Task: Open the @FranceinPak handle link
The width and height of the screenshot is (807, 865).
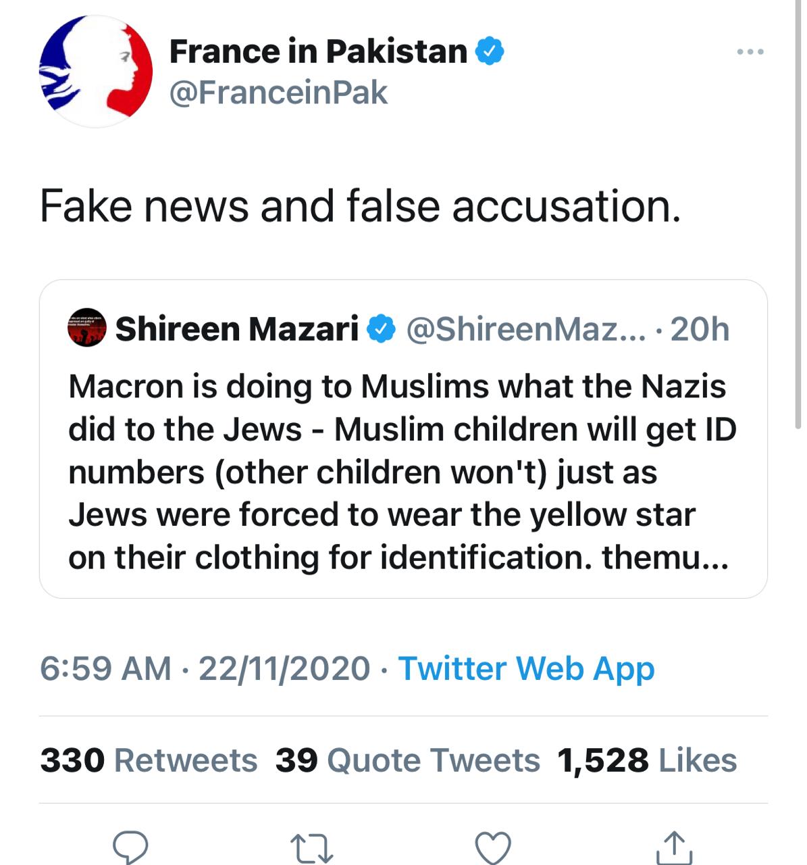Action: point(278,93)
